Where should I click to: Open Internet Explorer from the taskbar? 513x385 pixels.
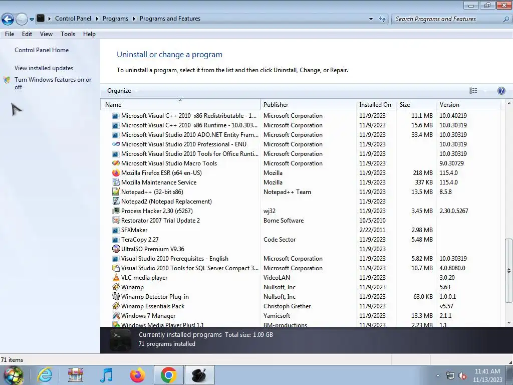pyautogui.click(x=45, y=375)
